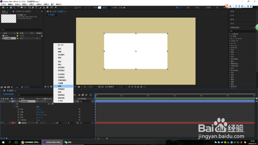The image size is (258, 145).
Task: Select the Brush tool
Action: [x=41, y=7]
